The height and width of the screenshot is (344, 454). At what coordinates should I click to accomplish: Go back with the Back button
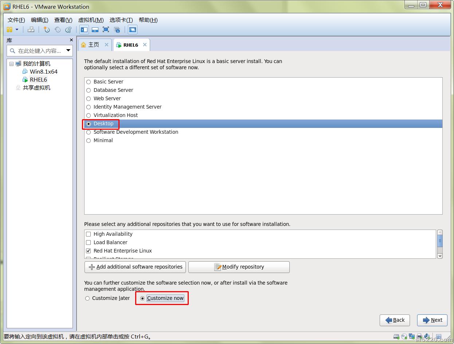(395, 320)
